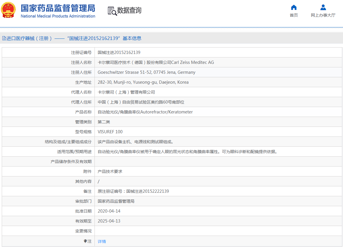
Task: Click the person icon above 网上办事大厅
Action: [323, 7]
